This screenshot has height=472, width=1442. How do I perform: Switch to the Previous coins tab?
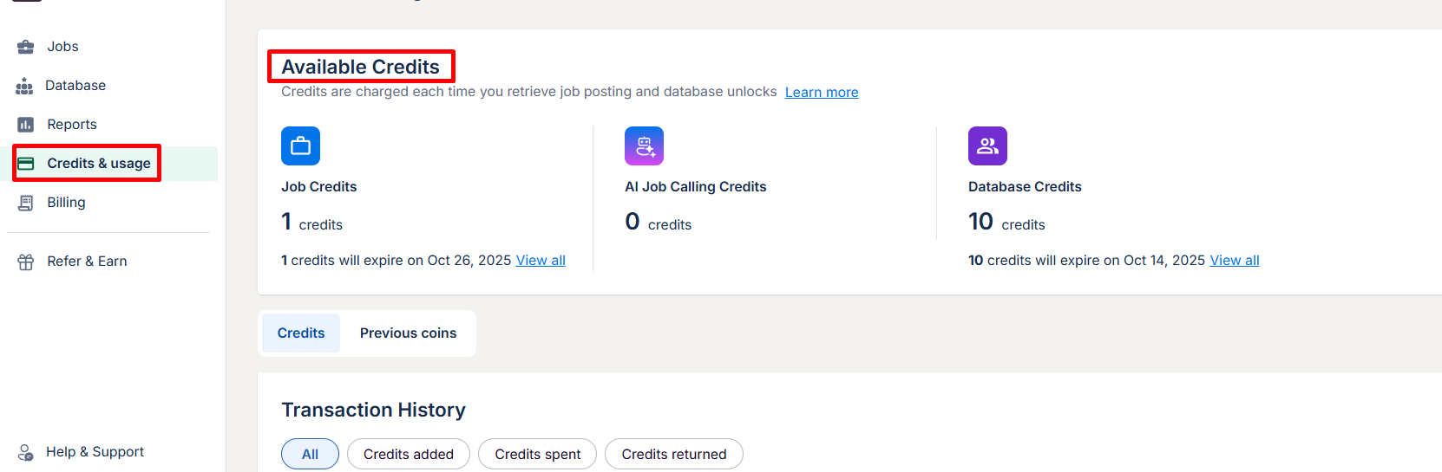coord(408,333)
